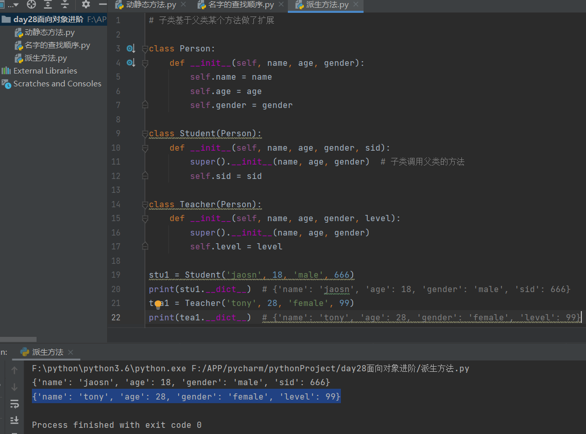Click Collapse All icon in project toolbar
The height and width of the screenshot is (434, 586).
click(65, 5)
